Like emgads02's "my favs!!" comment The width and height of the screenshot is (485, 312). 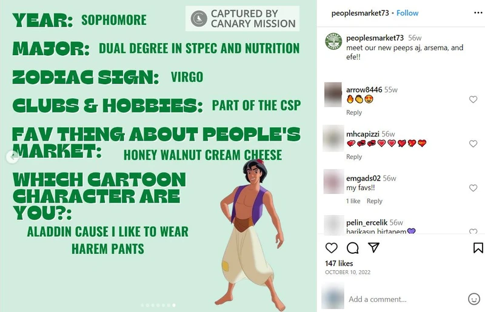pyautogui.click(x=473, y=188)
